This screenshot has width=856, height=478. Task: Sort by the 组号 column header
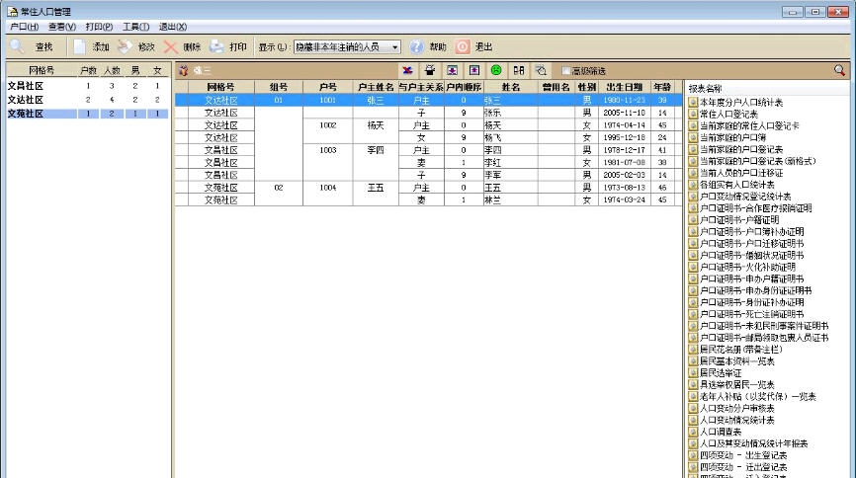click(279, 87)
